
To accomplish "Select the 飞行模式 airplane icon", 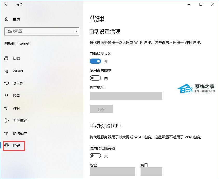I will (x=6, y=120).
